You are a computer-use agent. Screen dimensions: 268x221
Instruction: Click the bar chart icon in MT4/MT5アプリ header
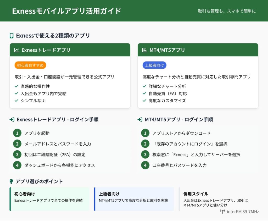point(144,50)
